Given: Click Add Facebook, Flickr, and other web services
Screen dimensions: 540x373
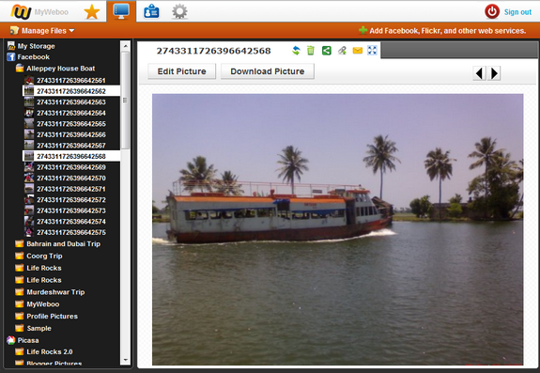Looking at the screenshot, I should [442, 31].
